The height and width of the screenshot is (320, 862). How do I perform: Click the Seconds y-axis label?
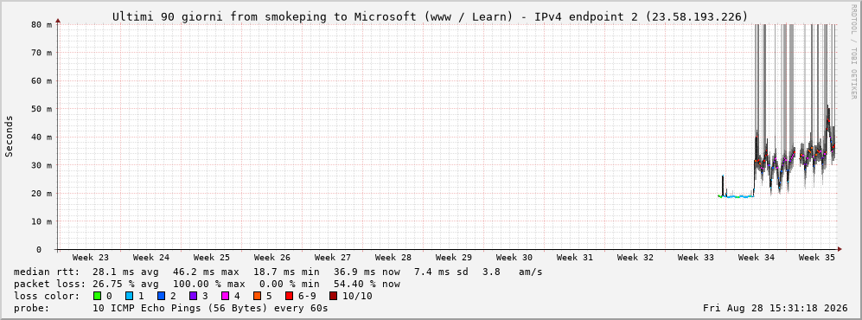pyautogui.click(x=10, y=136)
